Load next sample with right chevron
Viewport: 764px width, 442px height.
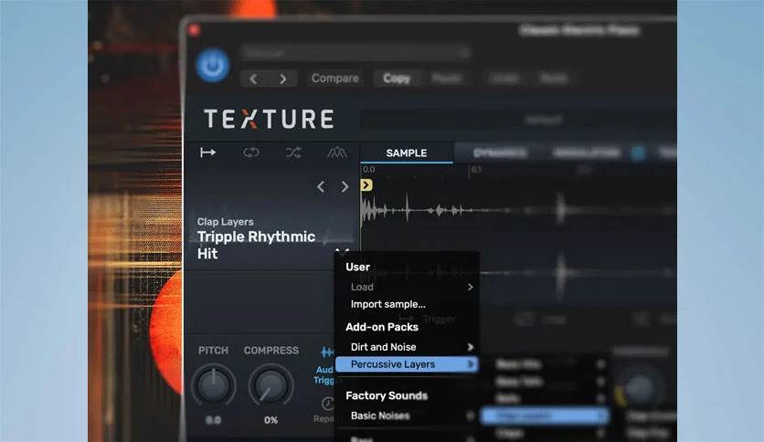pyautogui.click(x=345, y=186)
